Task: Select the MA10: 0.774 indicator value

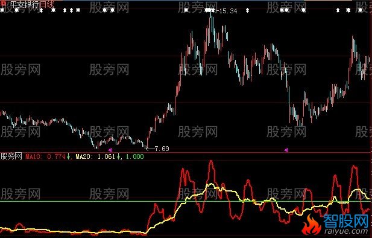Action: pyautogui.click(x=45, y=156)
